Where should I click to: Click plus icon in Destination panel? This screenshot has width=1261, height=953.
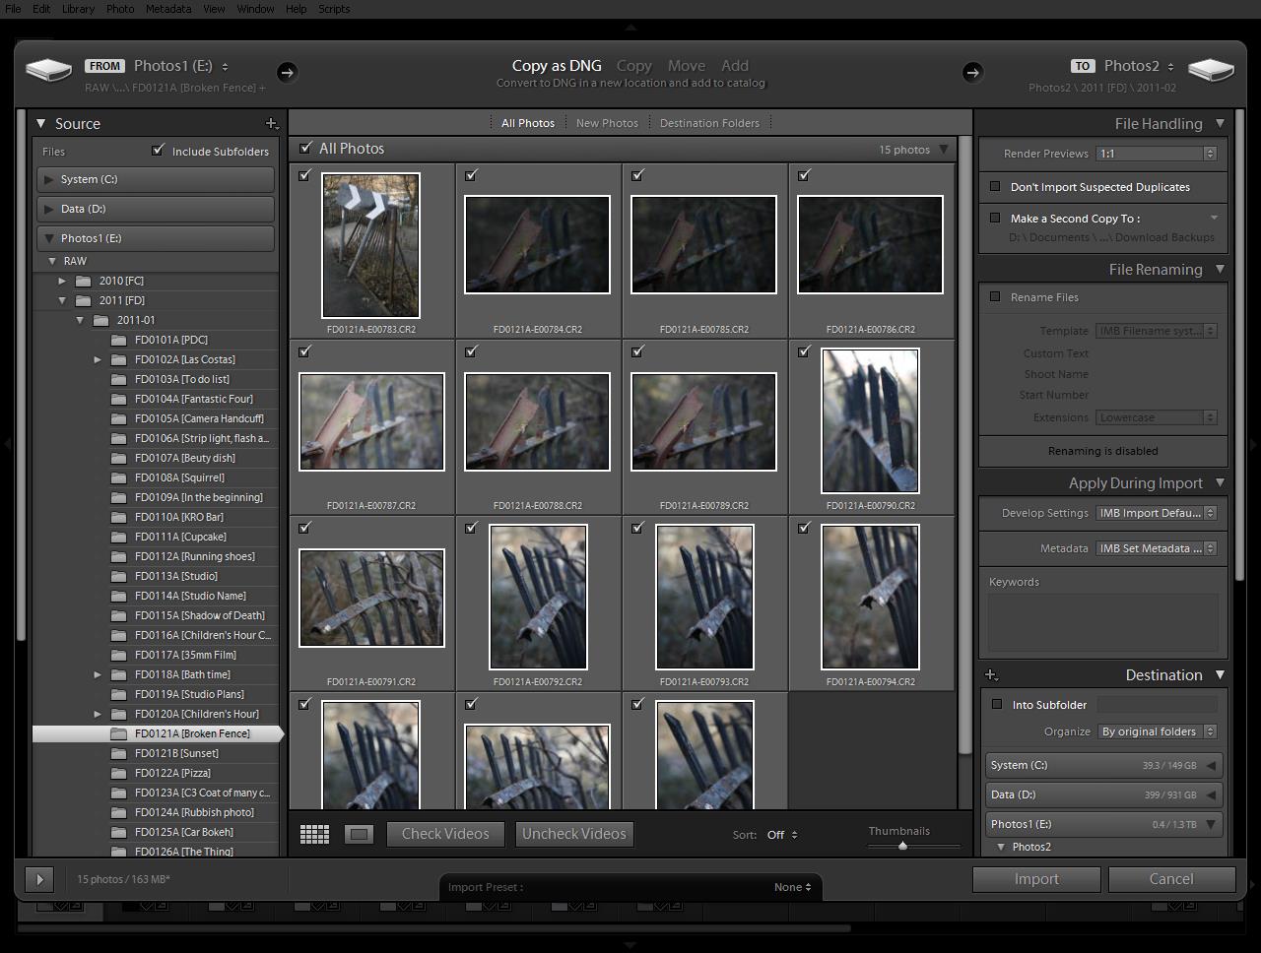[991, 675]
